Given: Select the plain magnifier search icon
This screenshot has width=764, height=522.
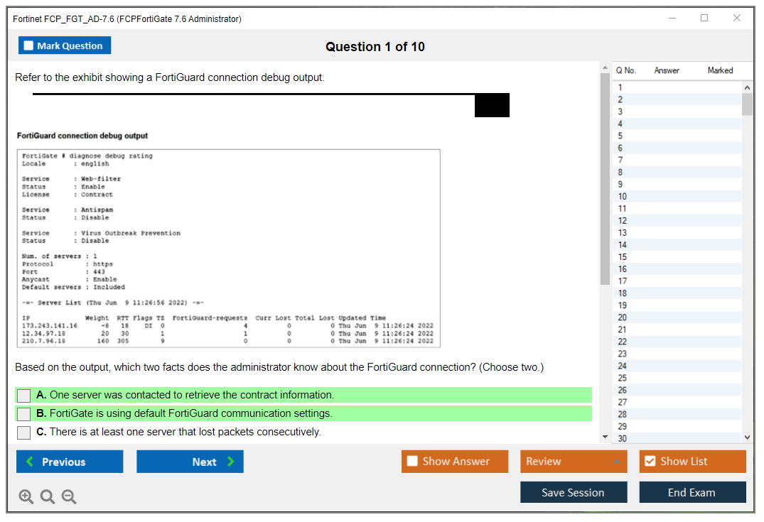Looking at the screenshot, I should click(x=47, y=496).
